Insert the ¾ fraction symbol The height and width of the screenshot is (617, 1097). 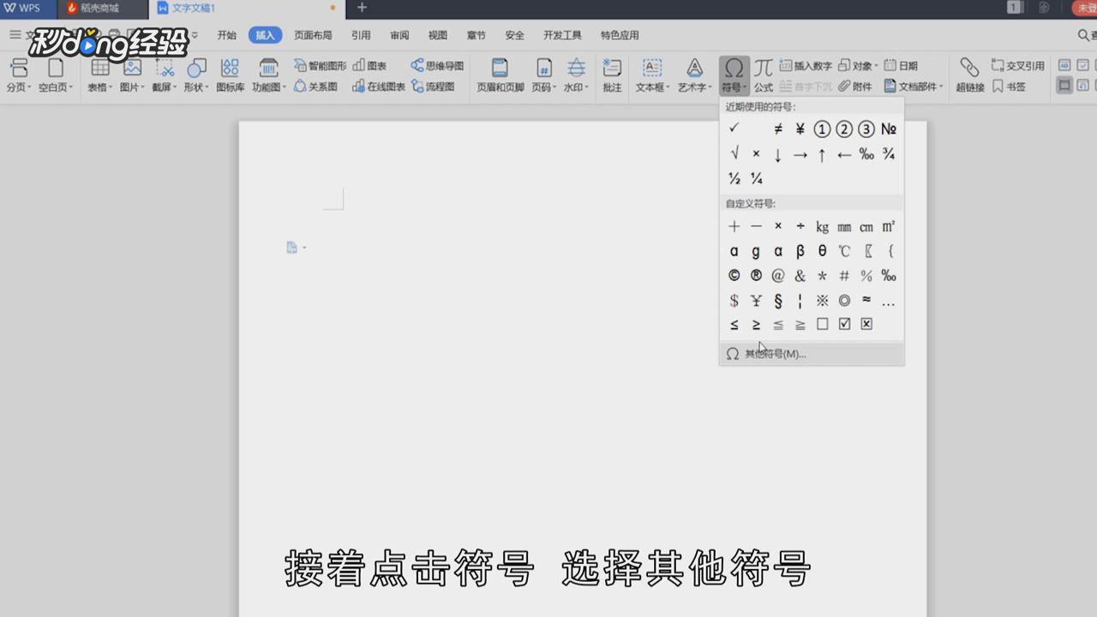point(889,154)
